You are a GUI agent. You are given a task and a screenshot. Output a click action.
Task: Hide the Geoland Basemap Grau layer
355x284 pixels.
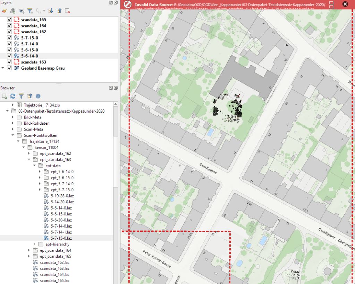tap(9, 68)
